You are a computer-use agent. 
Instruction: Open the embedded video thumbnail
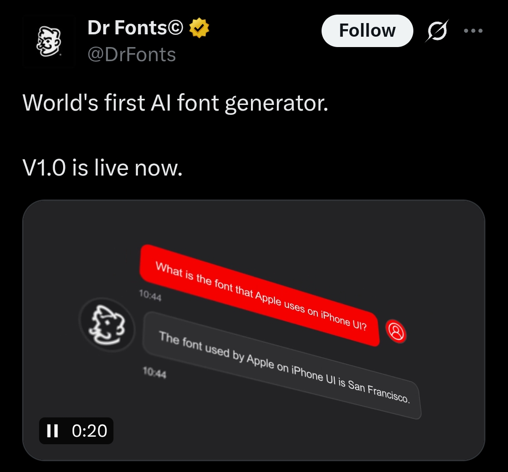[x=254, y=330]
